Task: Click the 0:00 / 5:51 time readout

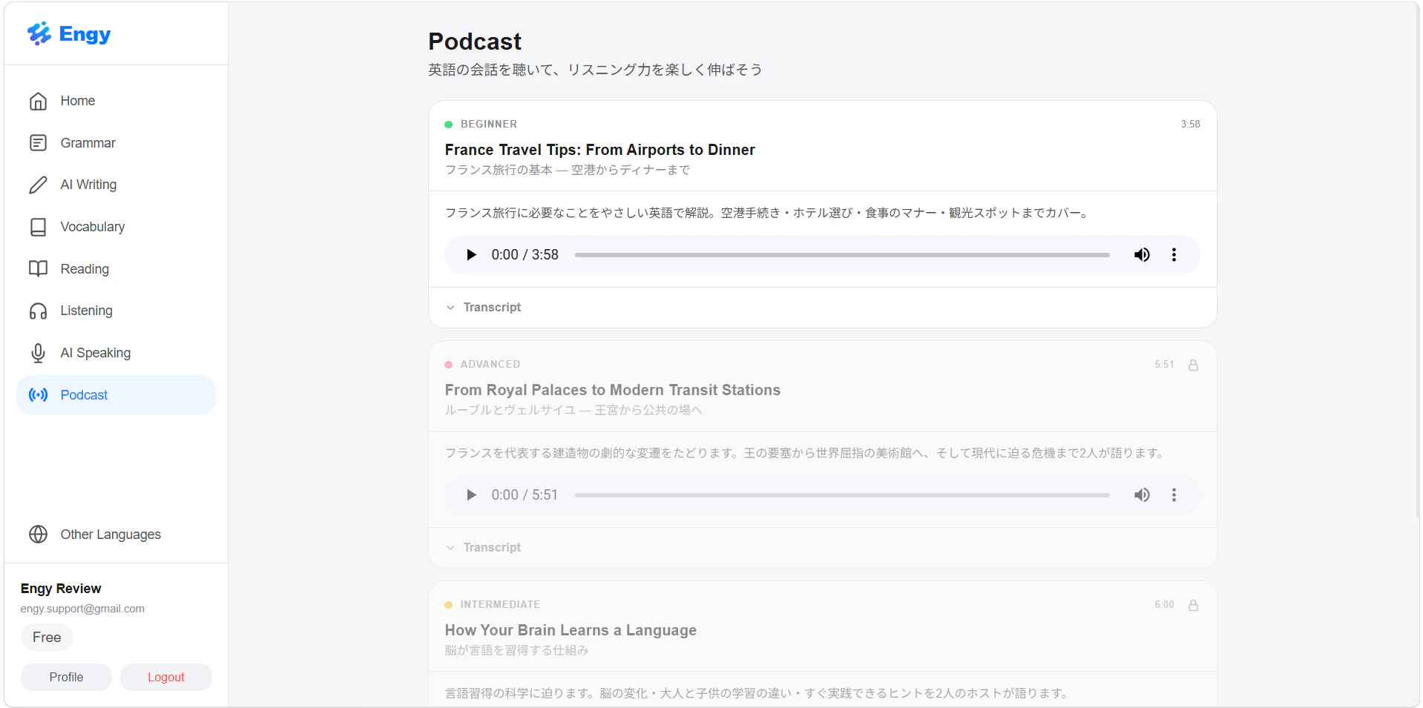Action: [525, 495]
